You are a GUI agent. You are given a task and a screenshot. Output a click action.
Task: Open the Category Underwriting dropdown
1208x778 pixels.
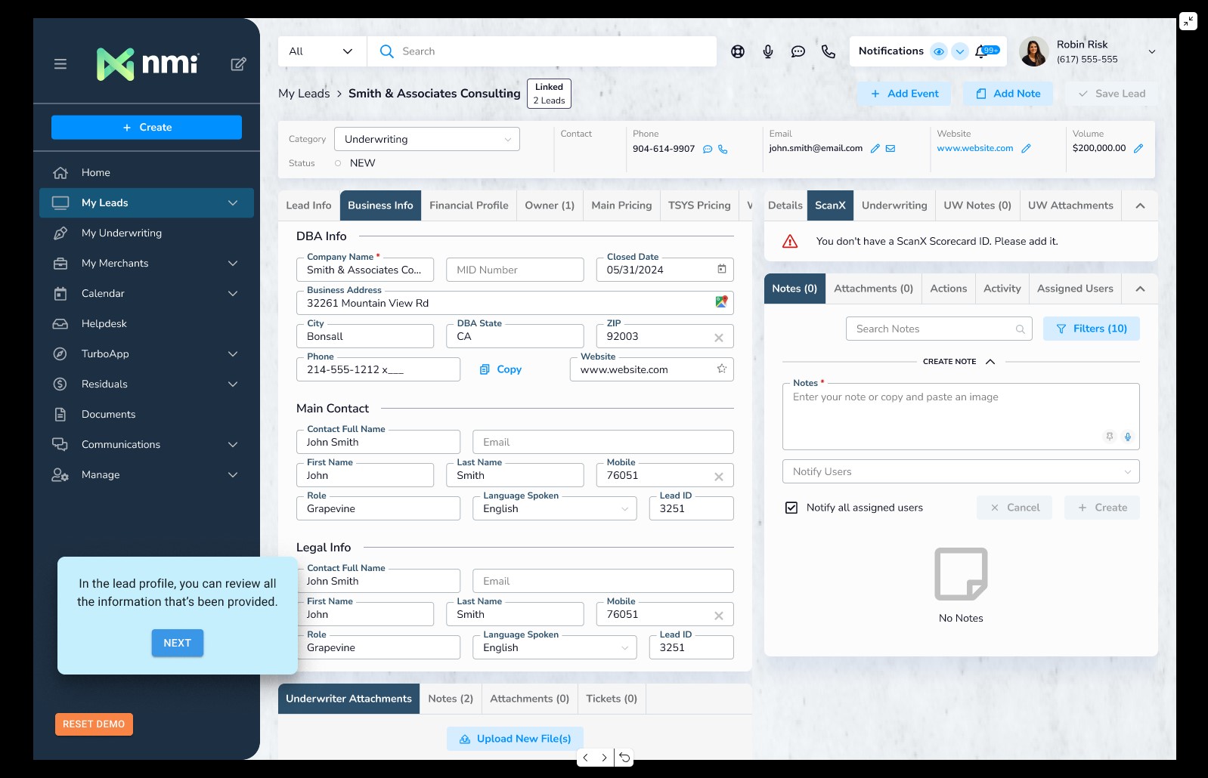coord(427,139)
